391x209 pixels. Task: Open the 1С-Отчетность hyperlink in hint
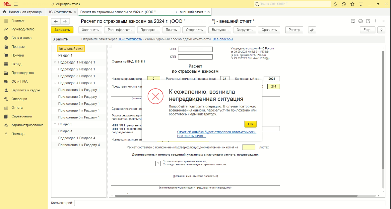pos(130,39)
